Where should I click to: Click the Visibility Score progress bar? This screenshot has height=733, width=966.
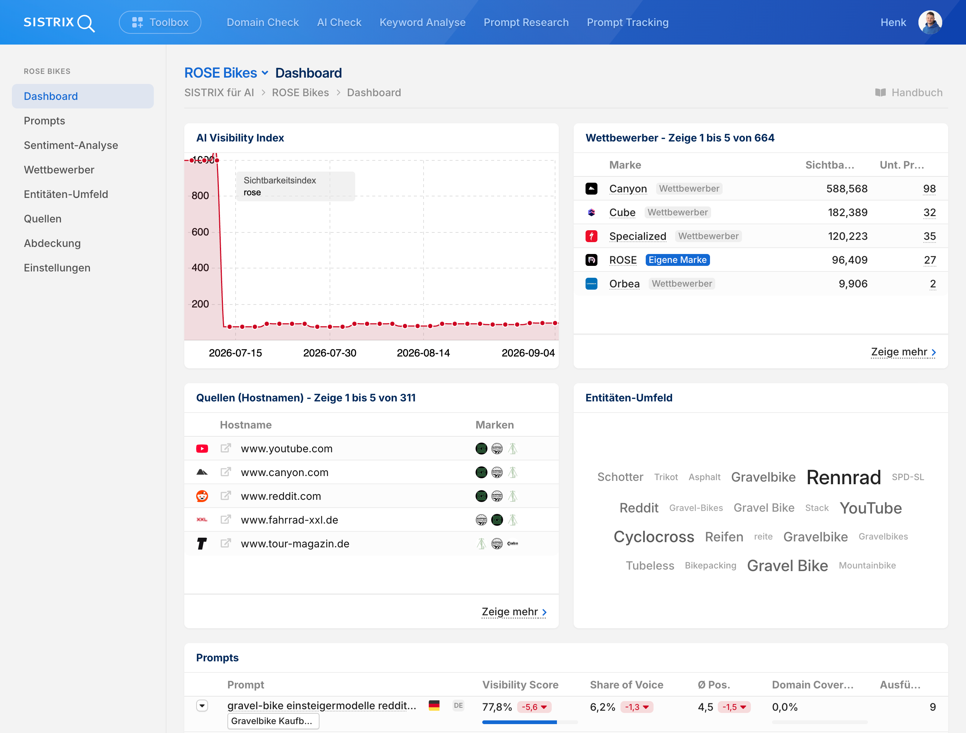coord(529,723)
